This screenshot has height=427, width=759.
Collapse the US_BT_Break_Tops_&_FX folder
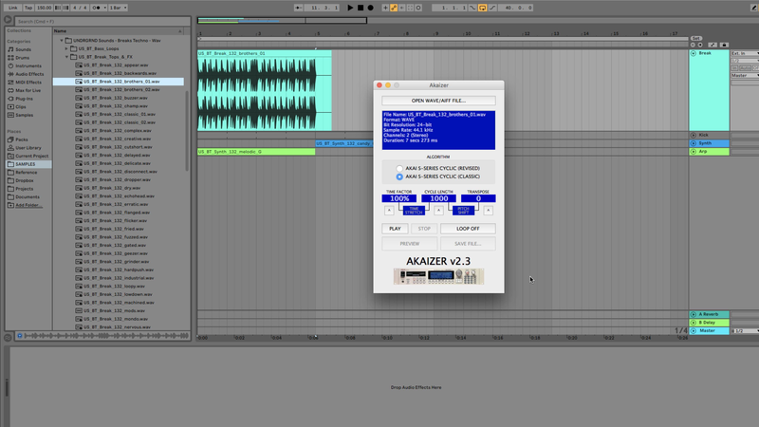[x=66, y=57]
